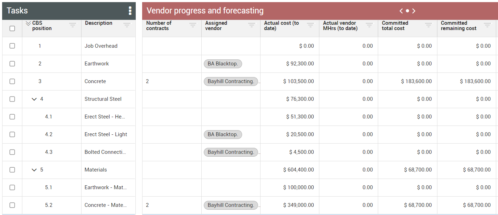Screen dimensions: 498x215
Task: Open the Number of contracts column filter
Action: point(192,25)
